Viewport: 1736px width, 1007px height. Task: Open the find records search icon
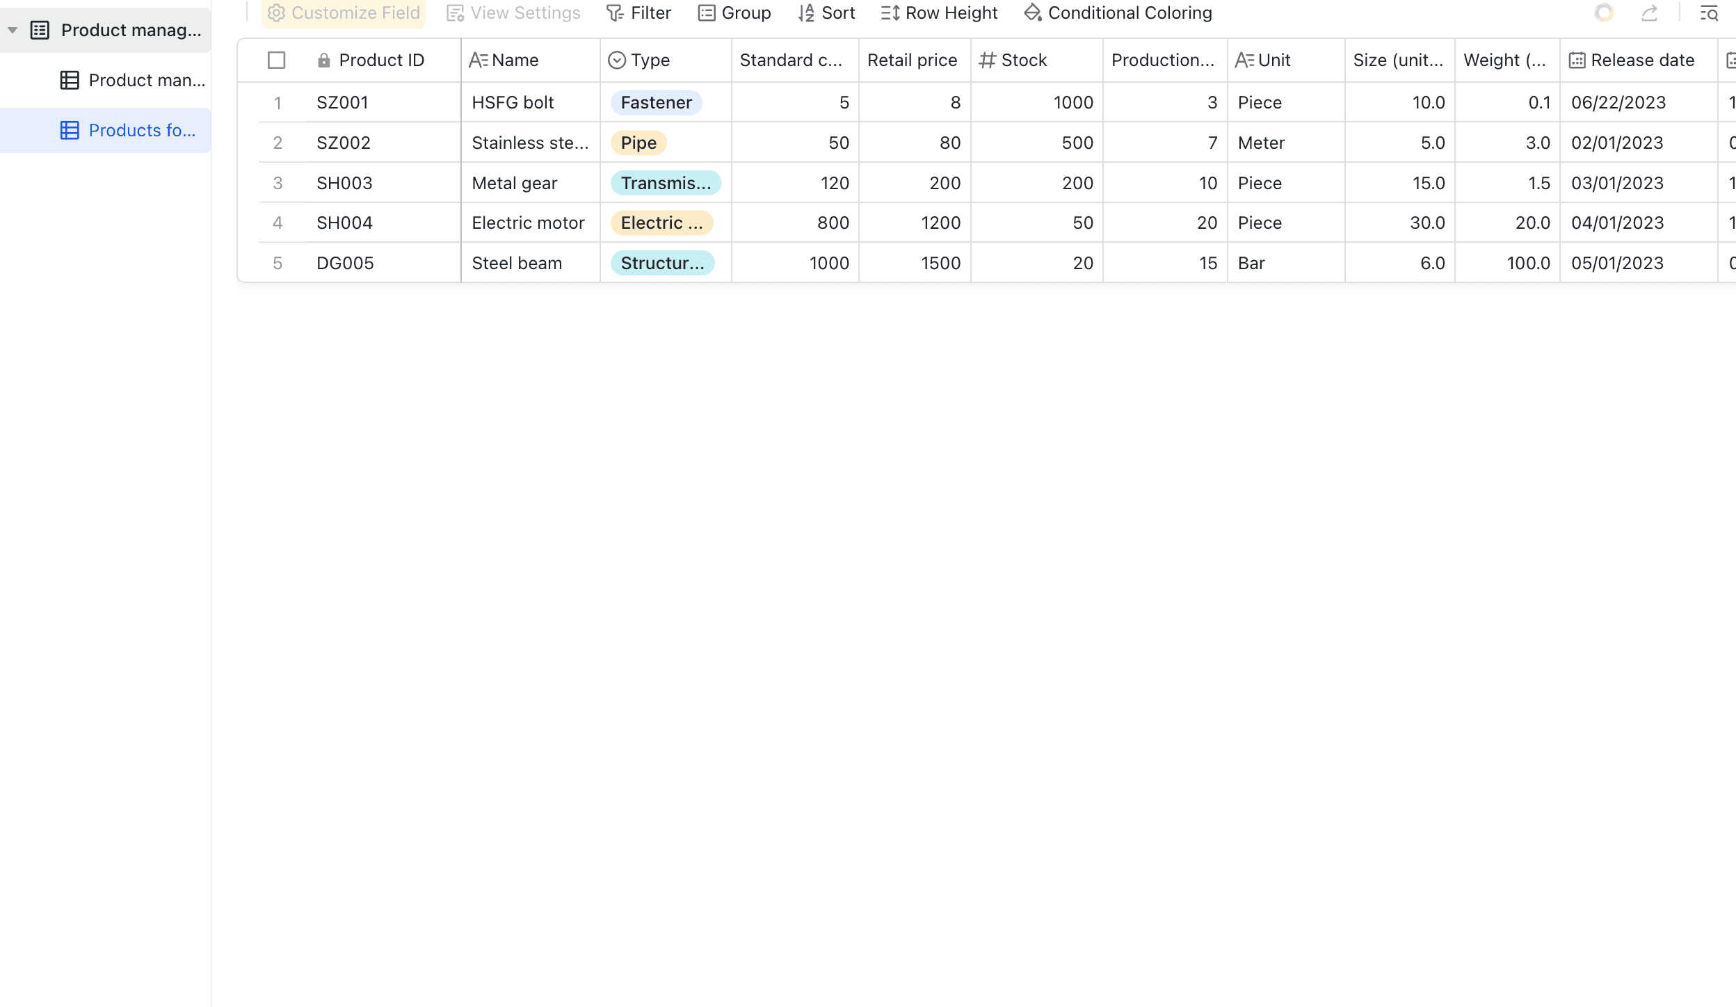coord(1709,13)
